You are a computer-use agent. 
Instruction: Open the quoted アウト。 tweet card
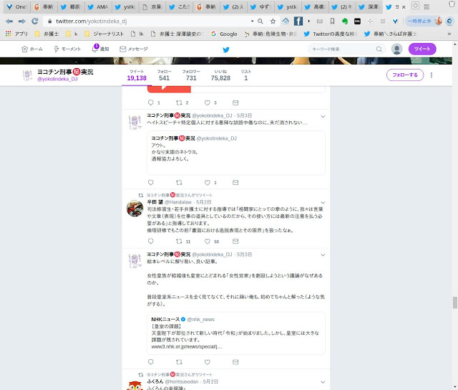pyautogui.click(x=236, y=153)
